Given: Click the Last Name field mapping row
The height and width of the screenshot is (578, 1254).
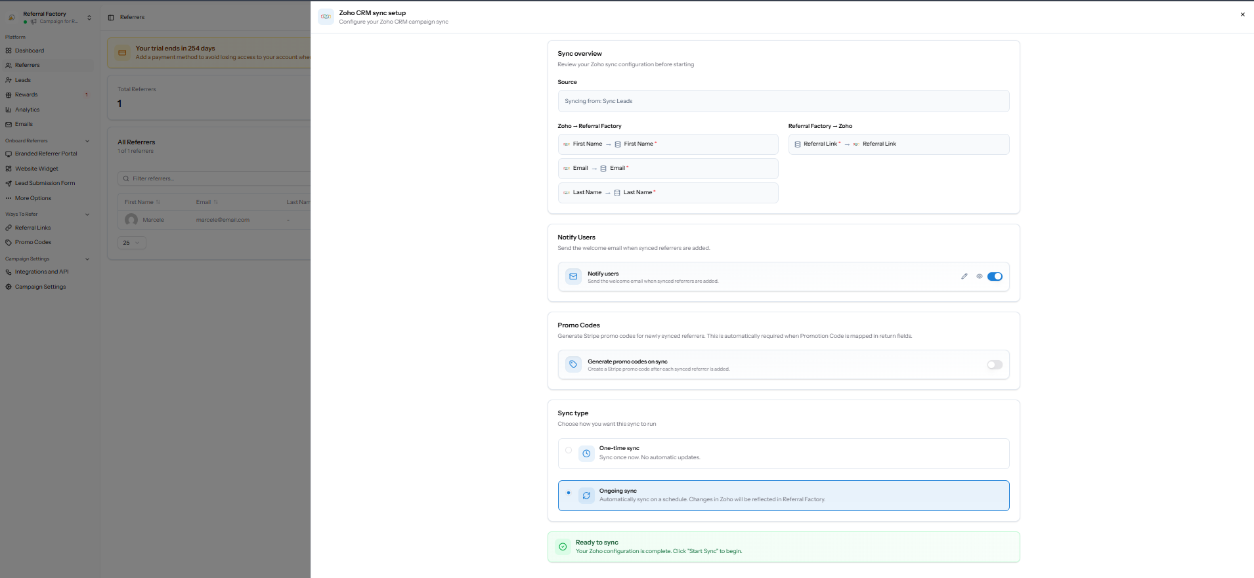Looking at the screenshot, I should click(668, 193).
